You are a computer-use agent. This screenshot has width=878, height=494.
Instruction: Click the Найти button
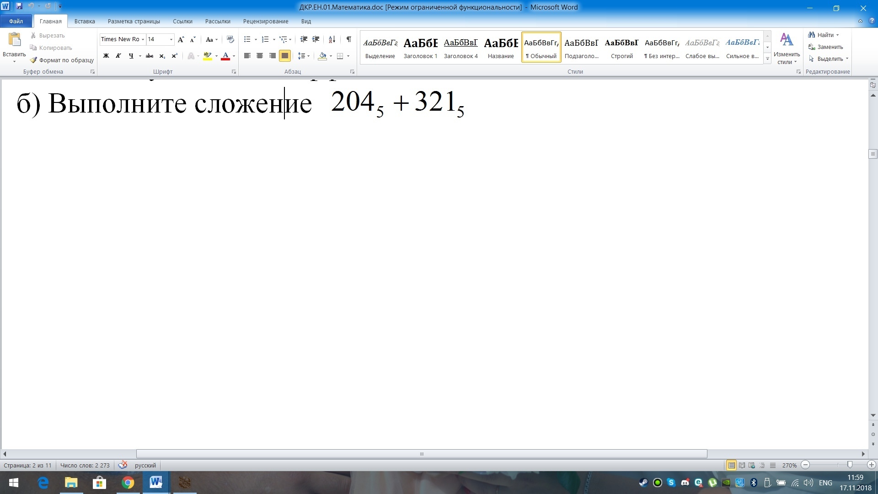[x=824, y=35]
